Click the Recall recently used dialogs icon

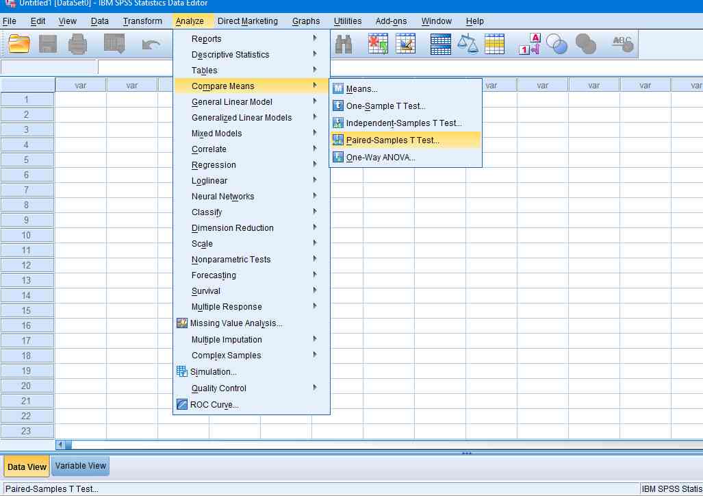114,44
